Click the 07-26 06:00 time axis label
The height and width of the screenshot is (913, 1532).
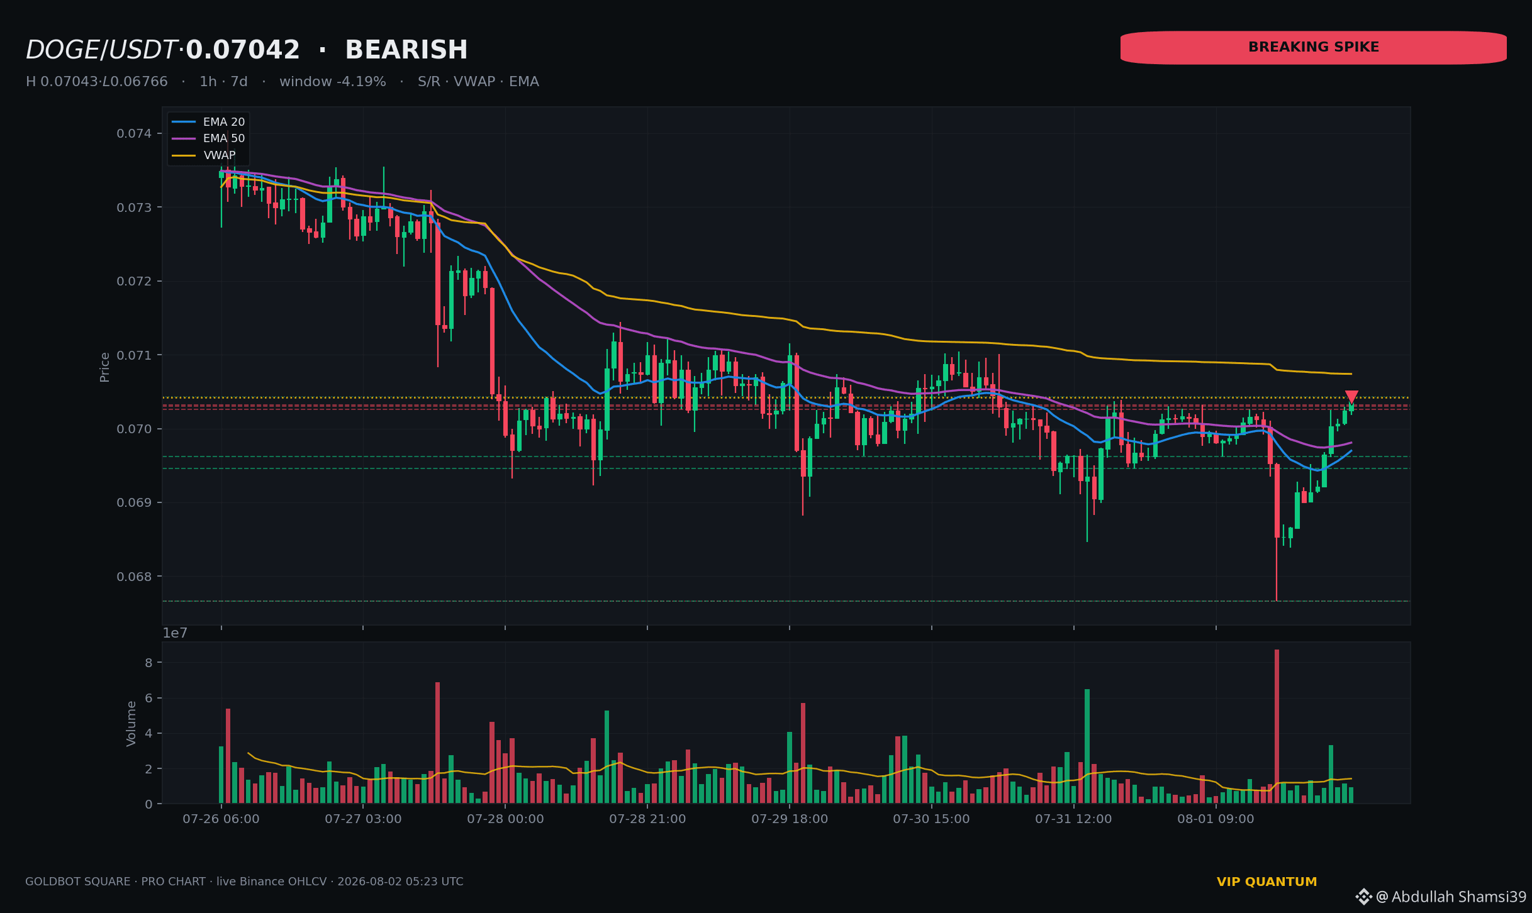pos(221,819)
